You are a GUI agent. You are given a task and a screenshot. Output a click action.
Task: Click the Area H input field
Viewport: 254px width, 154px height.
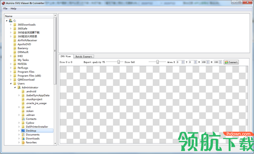(216, 62)
